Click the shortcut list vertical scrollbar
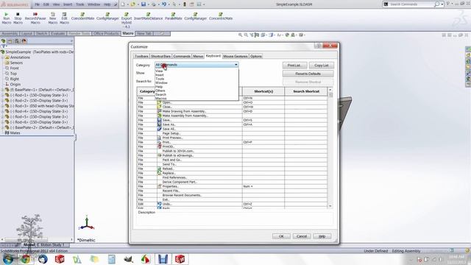 click(x=330, y=148)
